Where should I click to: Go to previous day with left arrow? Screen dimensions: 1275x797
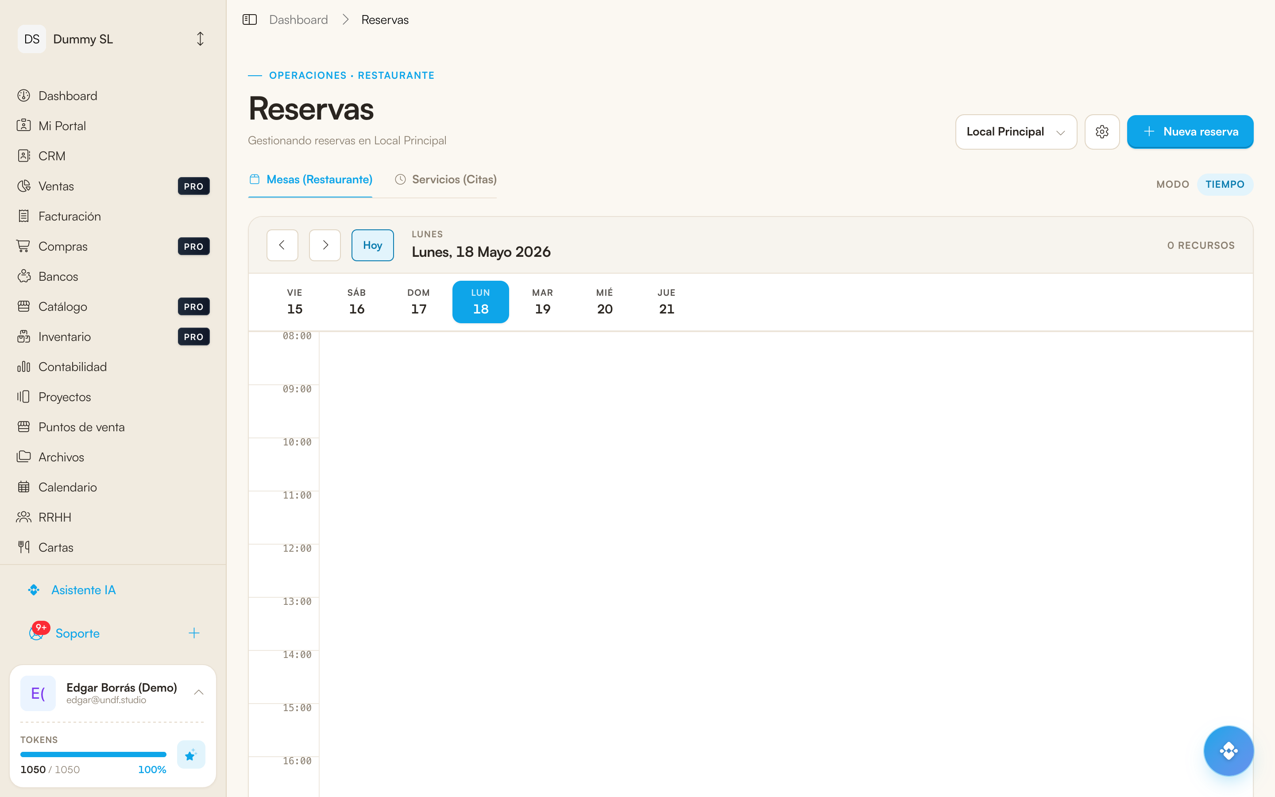[282, 245]
